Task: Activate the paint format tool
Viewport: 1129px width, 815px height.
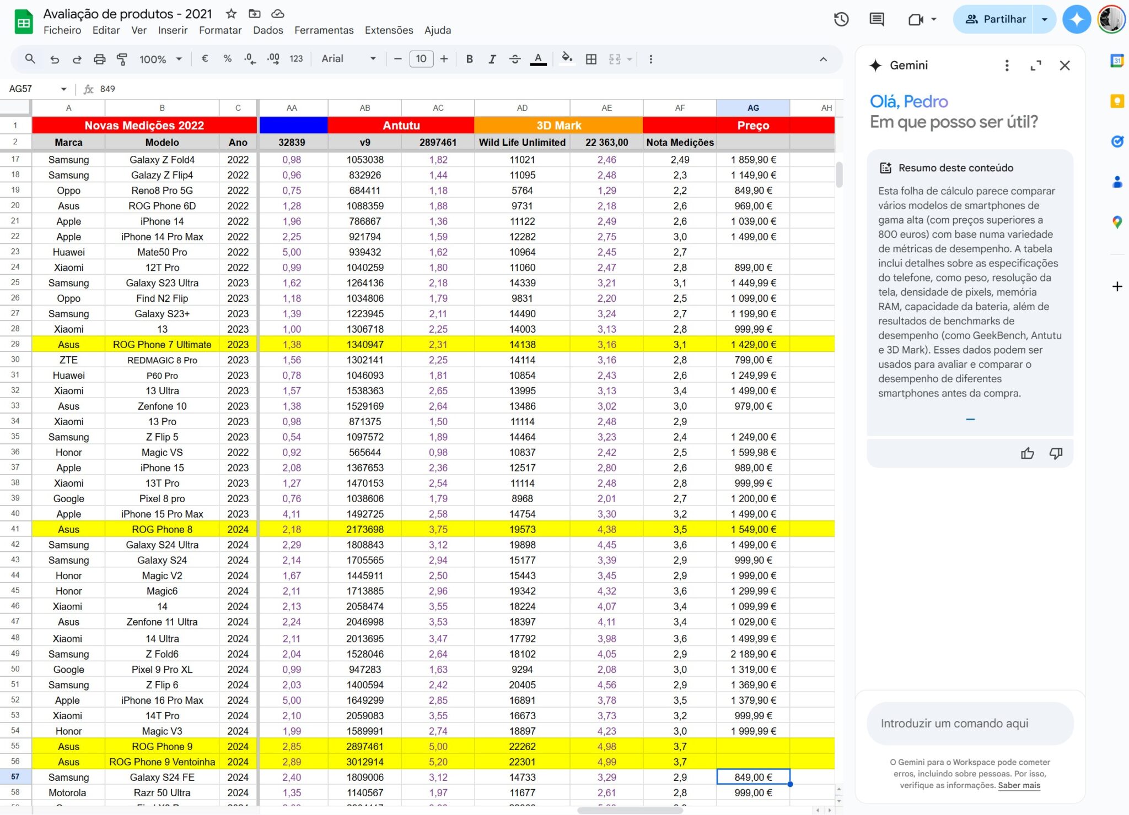Action: tap(122, 59)
